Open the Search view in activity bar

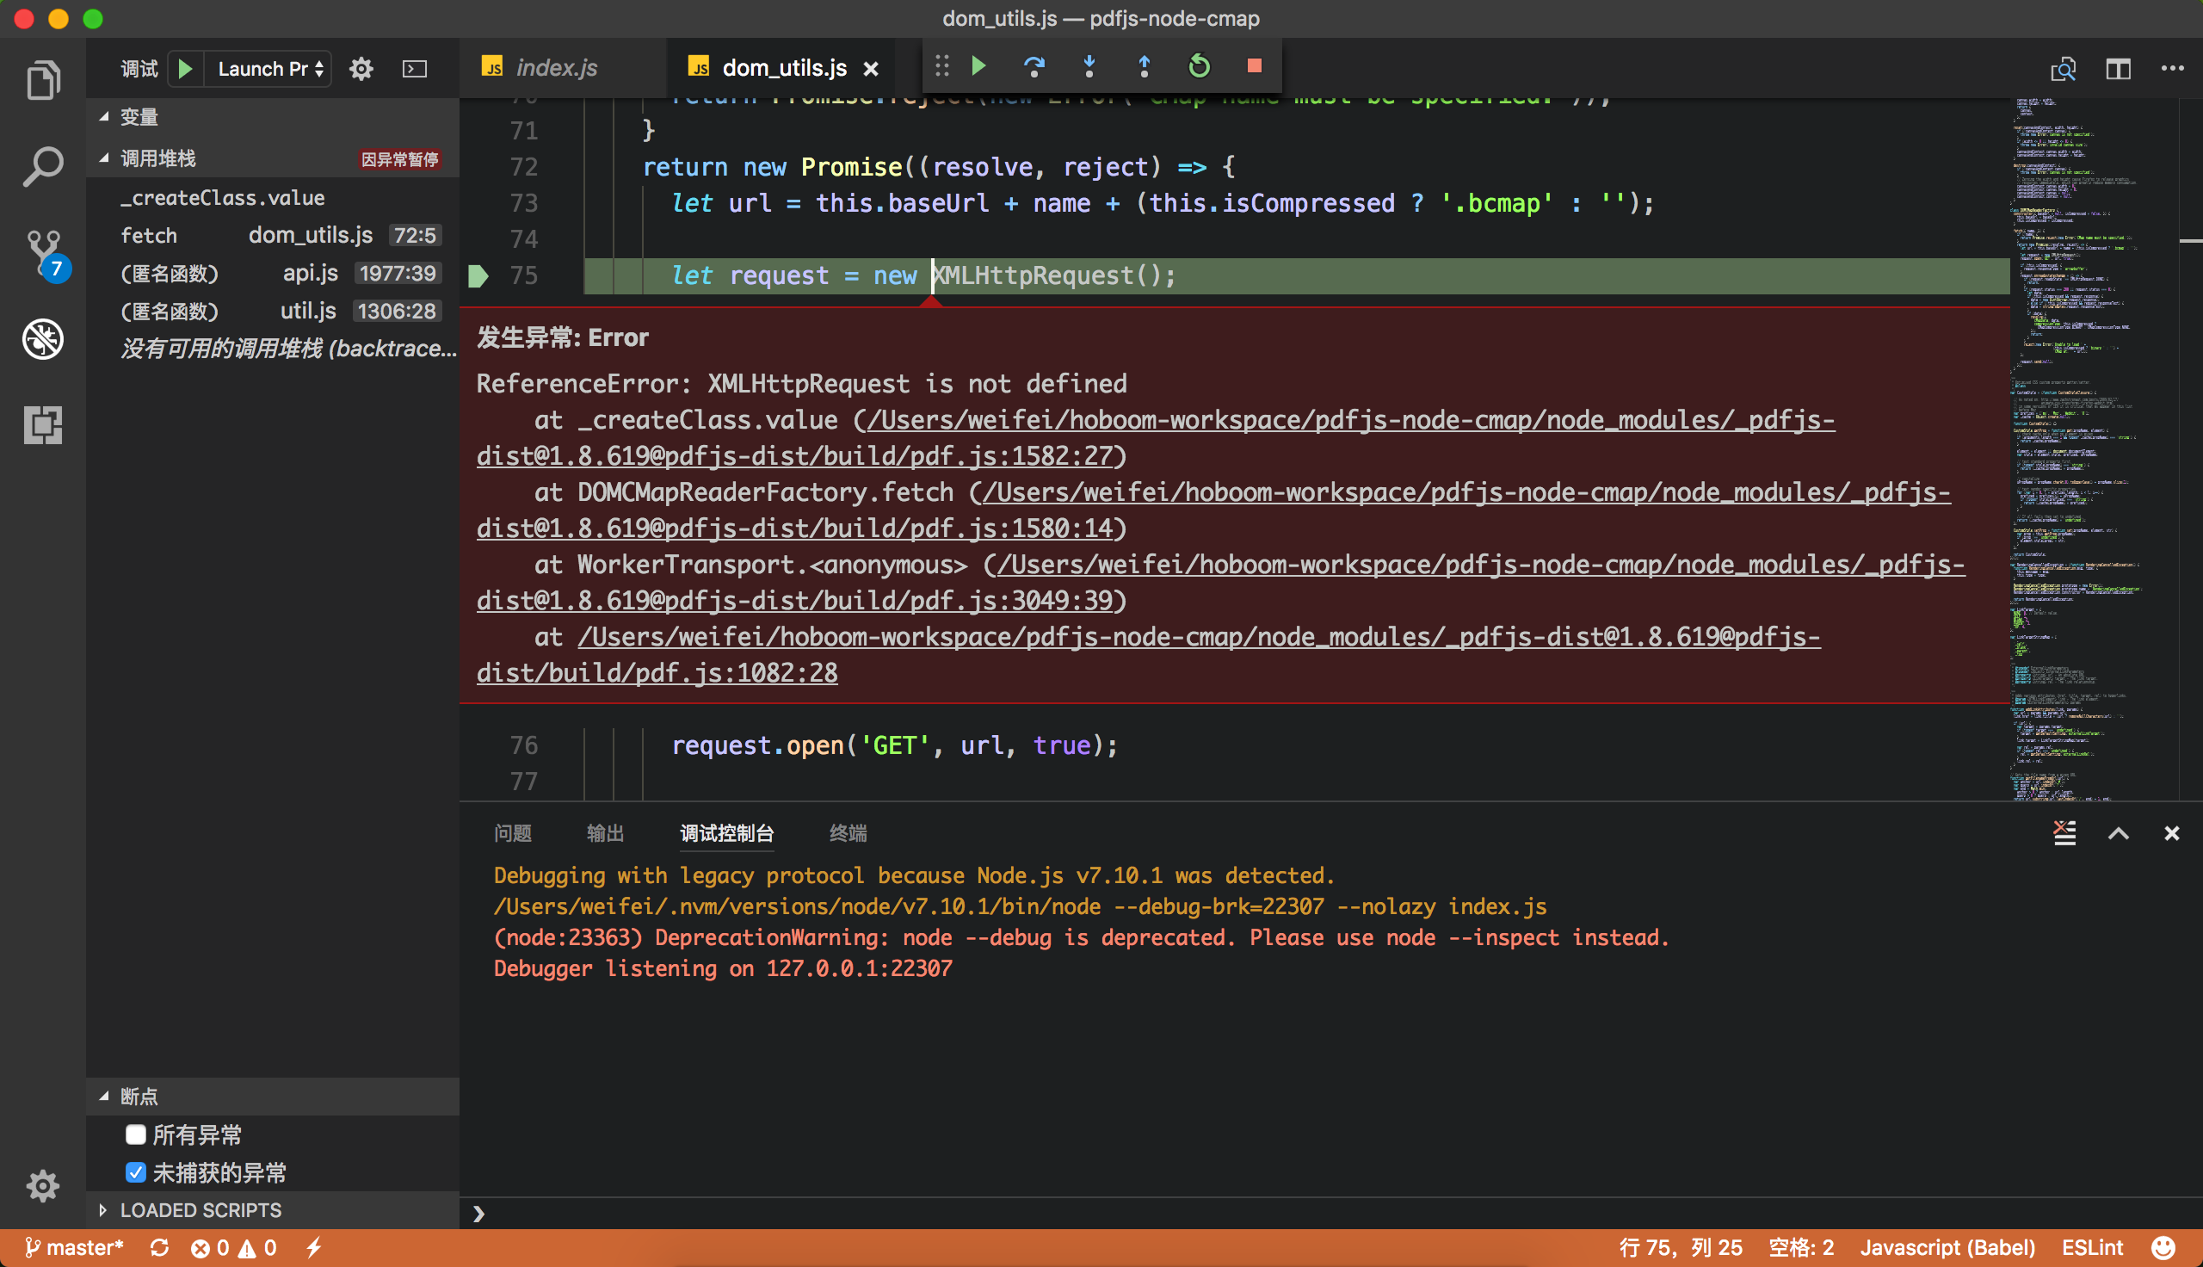[43, 165]
